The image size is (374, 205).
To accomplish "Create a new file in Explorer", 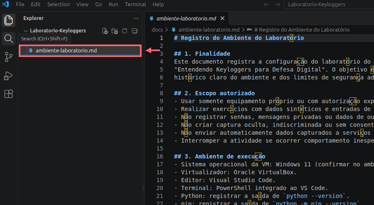I will point(105,31).
